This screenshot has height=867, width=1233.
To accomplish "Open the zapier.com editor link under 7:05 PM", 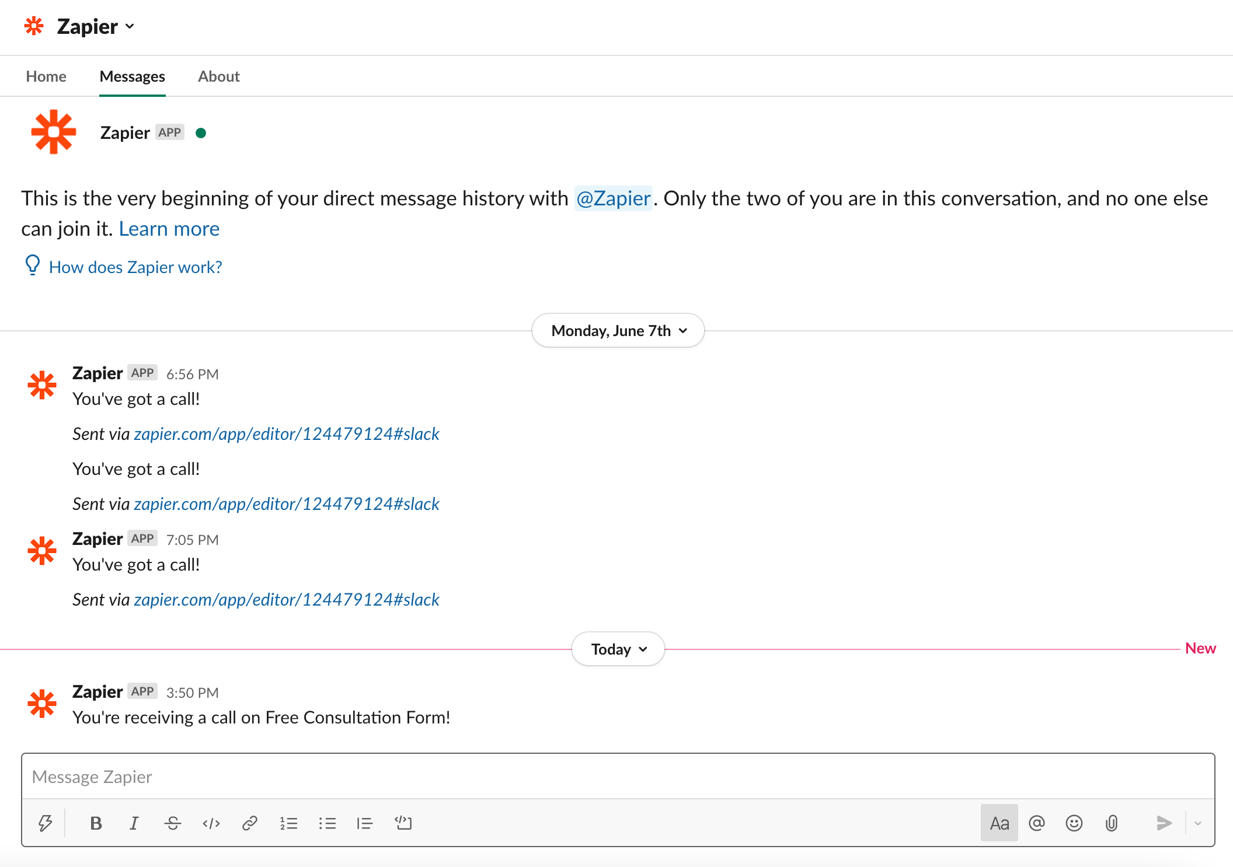I will (x=287, y=600).
